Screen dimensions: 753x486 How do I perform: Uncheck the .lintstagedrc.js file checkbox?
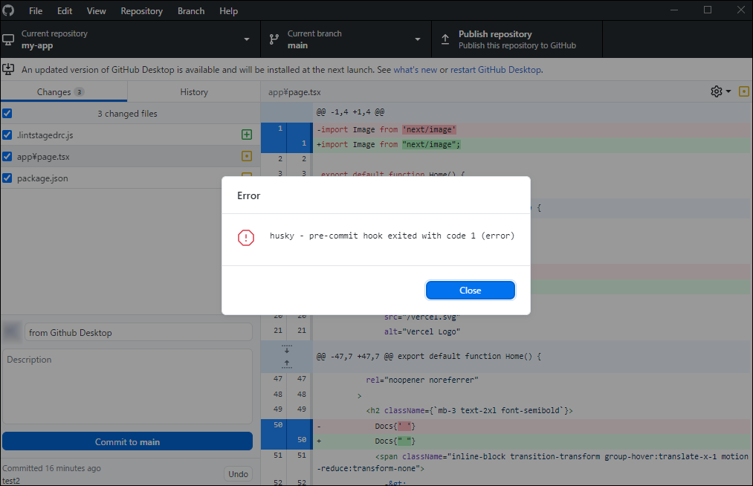point(7,135)
